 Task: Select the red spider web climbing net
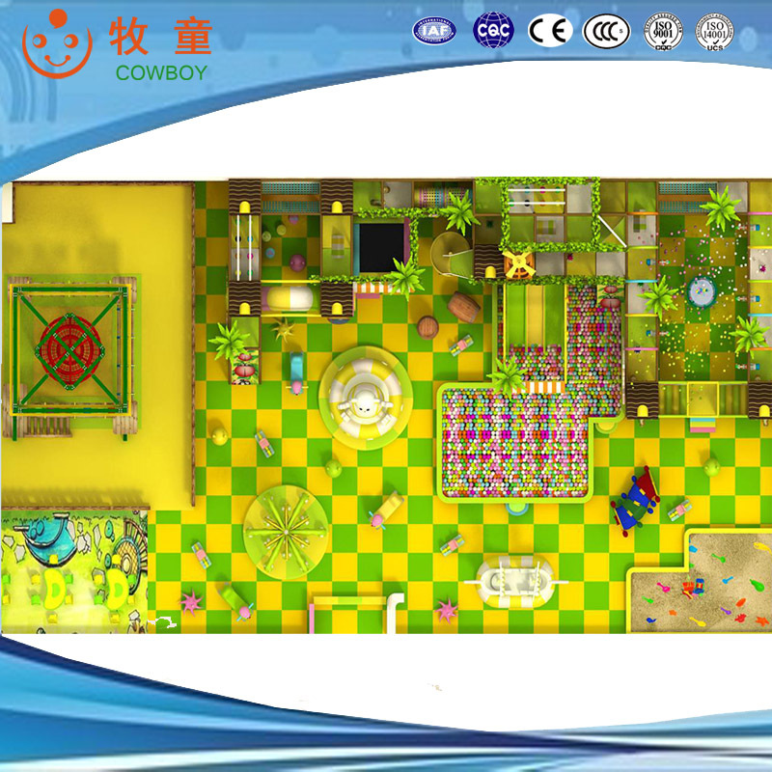coord(70,343)
